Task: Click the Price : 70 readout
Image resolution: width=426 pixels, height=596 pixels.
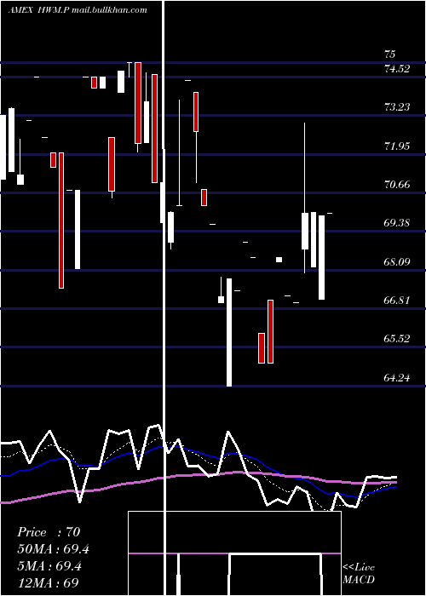Action: pos(49,532)
